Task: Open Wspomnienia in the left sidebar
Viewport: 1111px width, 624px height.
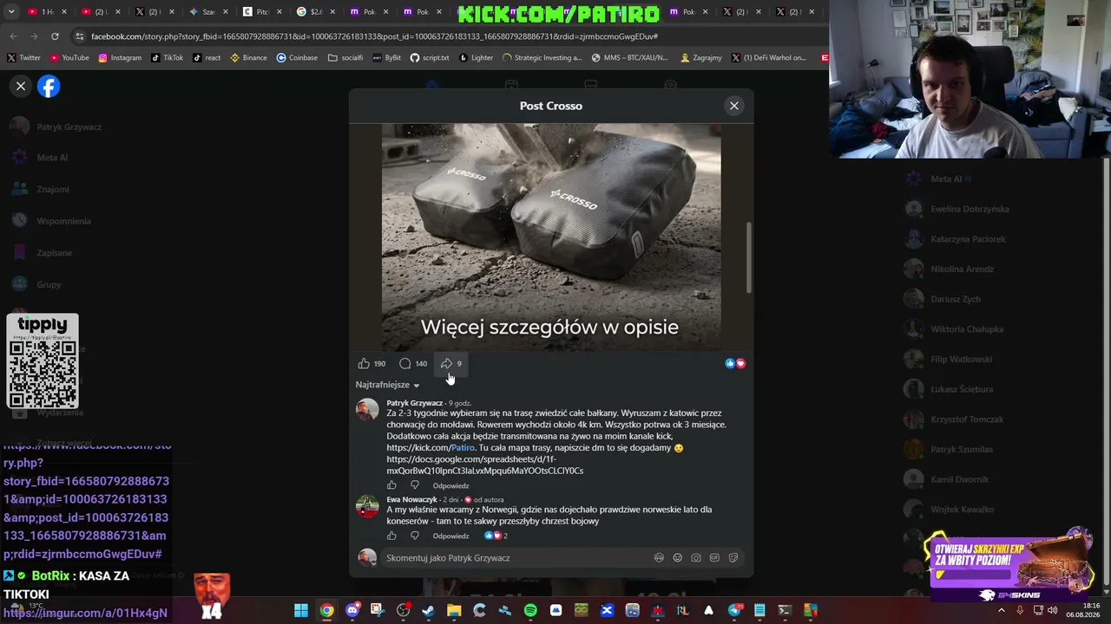Action: [x=52, y=221]
